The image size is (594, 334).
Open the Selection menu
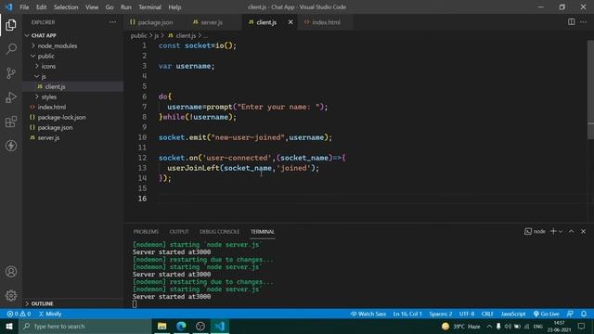pyautogui.click(x=66, y=6)
